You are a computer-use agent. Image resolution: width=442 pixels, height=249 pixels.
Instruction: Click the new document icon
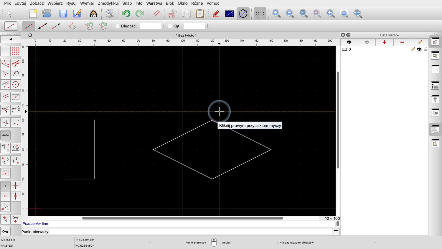(x=33, y=14)
